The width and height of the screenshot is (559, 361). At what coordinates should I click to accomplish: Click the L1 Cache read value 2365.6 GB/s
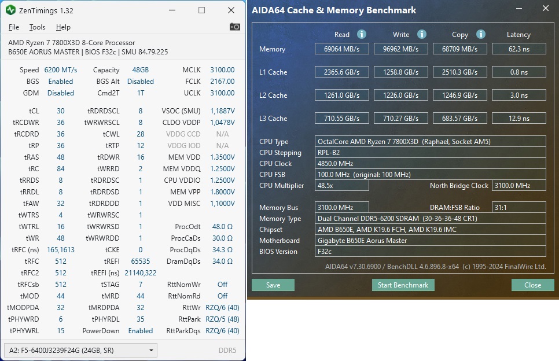coord(341,72)
